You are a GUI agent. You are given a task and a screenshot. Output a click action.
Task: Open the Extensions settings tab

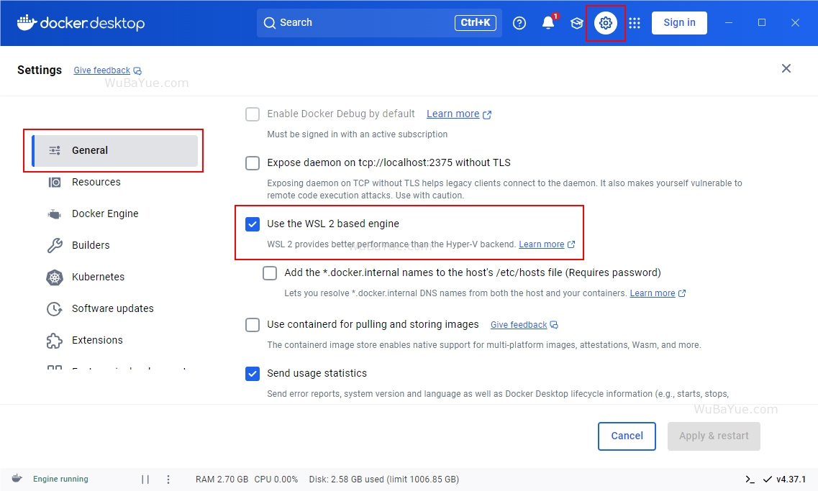[x=115, y=340]
